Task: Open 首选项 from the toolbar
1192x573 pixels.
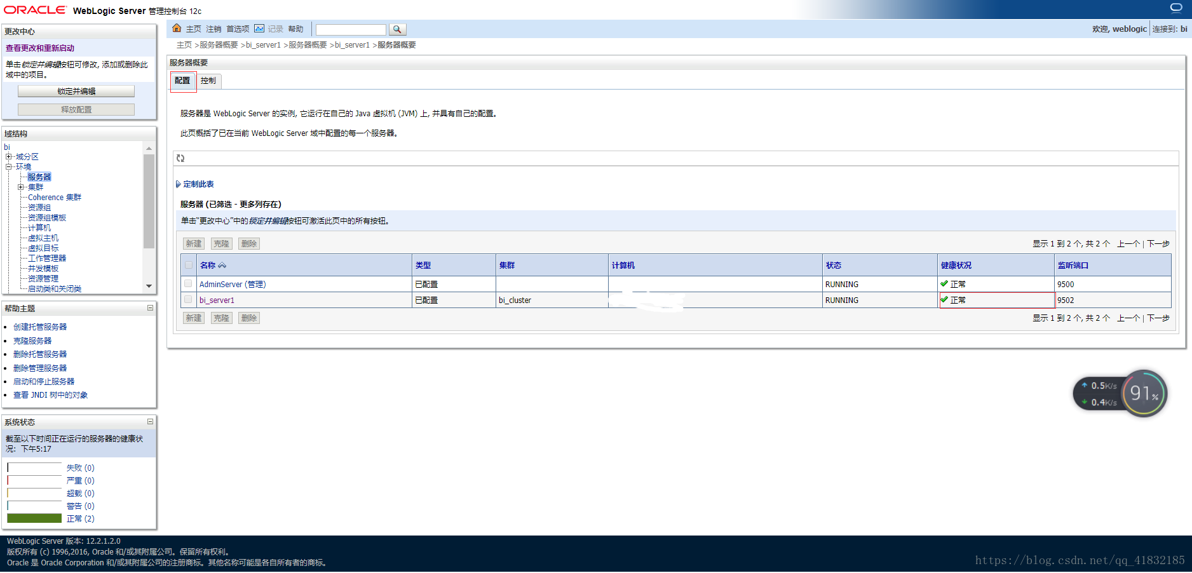Action: (238, 29)
